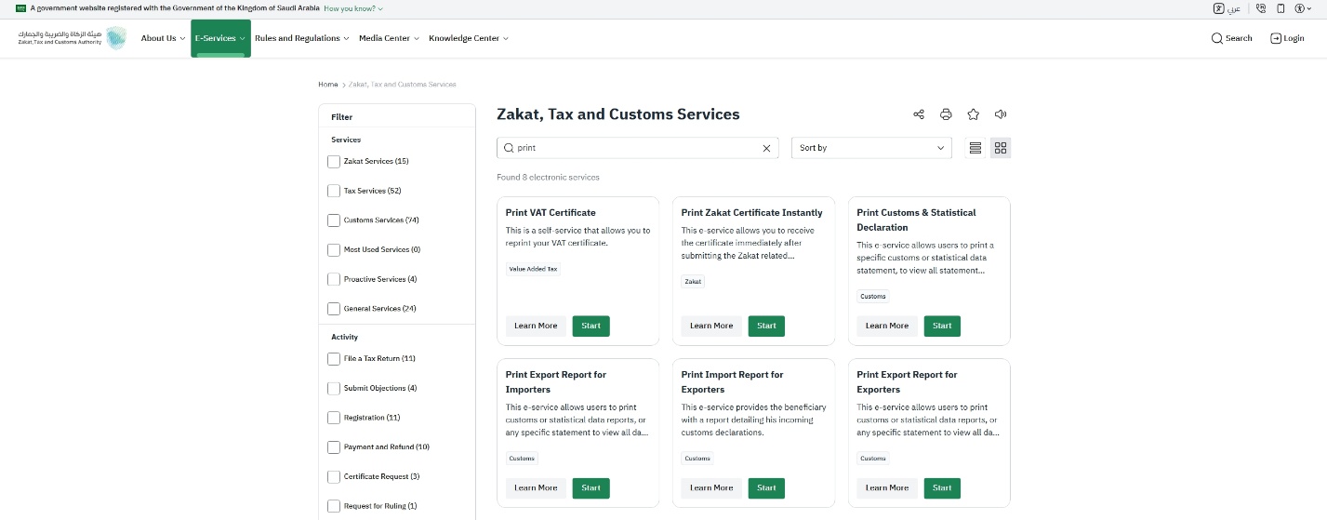Check Registration (11) activity filter
This screenshot has width=1327, height=520.
click(334, 418)
